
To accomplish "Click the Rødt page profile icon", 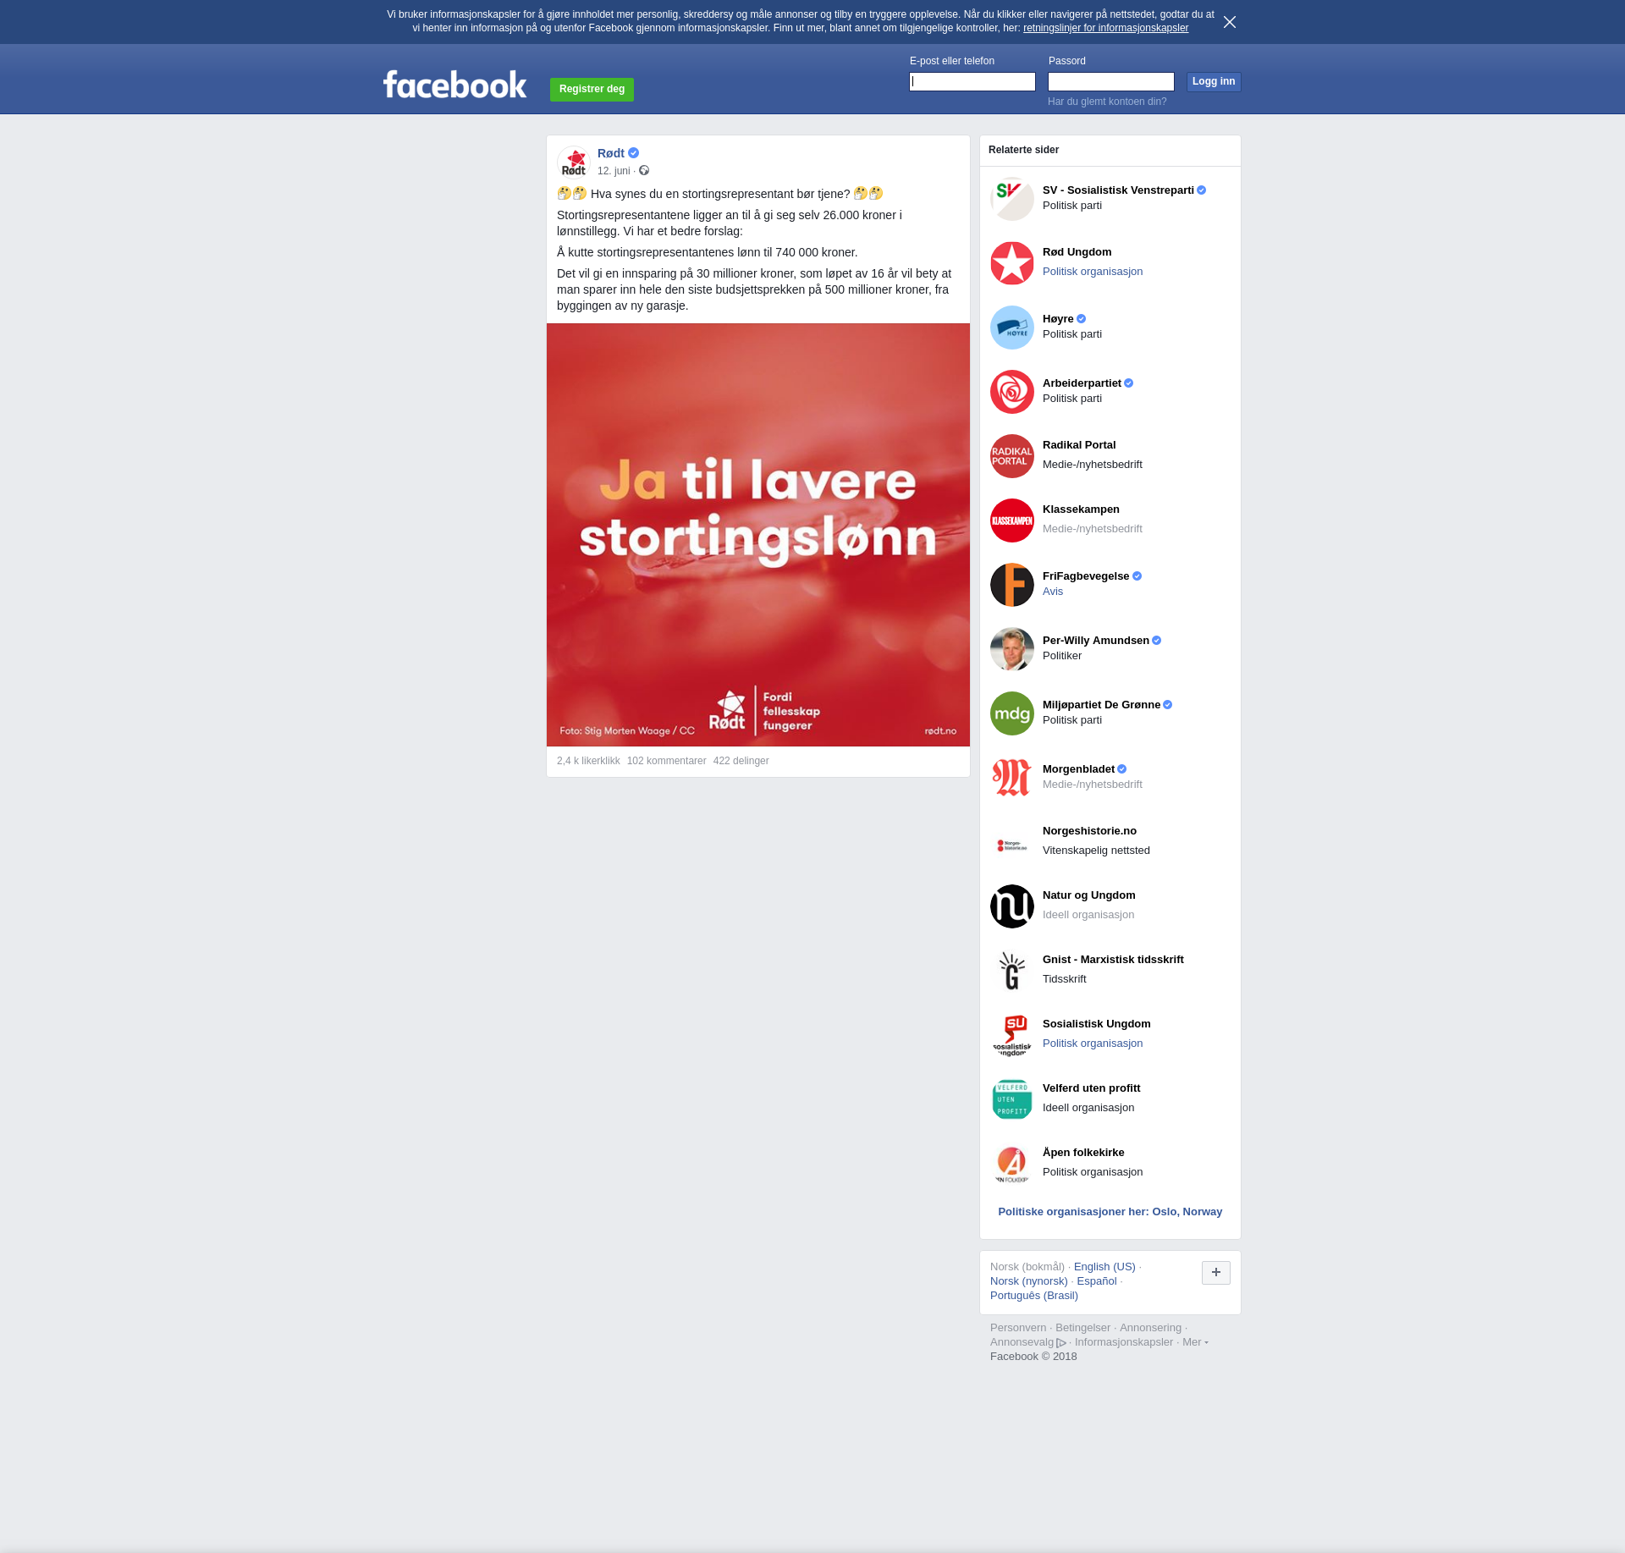I will pos(574,162).
